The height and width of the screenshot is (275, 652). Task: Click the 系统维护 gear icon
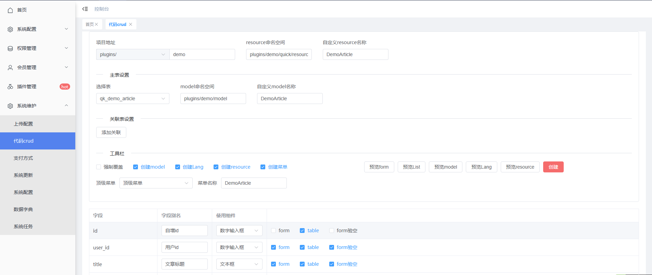pyautogui.click(x=10, y=106)
